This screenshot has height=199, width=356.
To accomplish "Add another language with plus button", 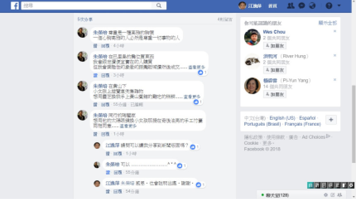I will pyautogui.click(x=331, y=120).
